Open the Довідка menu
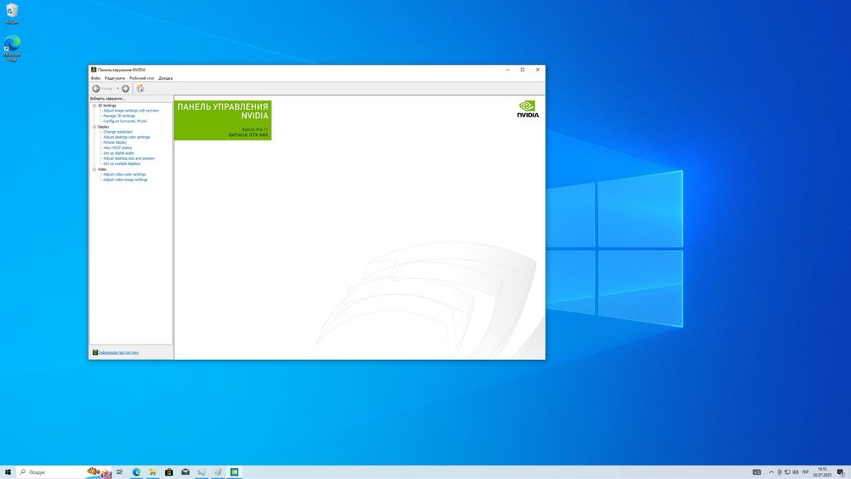 pos(166,78)
